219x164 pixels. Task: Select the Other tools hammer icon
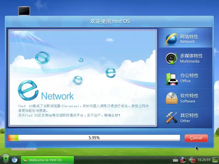172,118
